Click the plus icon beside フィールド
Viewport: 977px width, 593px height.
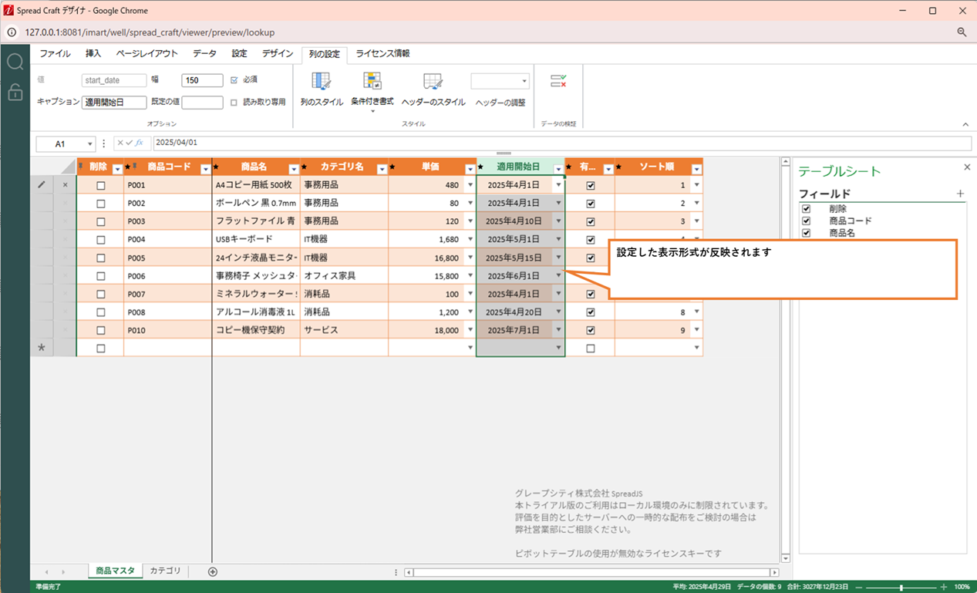[960, 194]
